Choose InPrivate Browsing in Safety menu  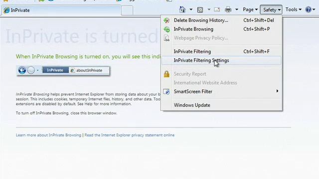(x=221, y=29)
